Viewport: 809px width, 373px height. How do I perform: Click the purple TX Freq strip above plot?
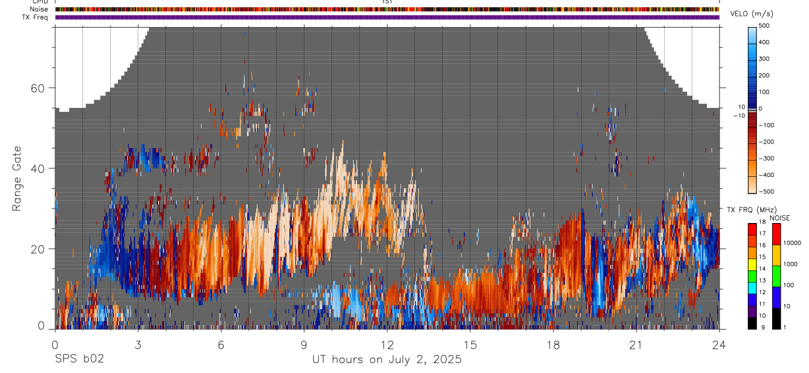point(387,17)
